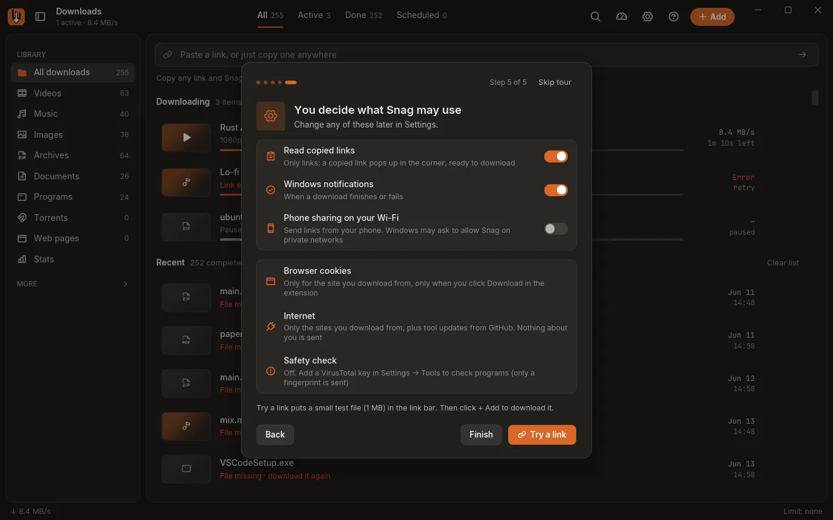Click the Documents page icon in sidebar
Screen dimensions: 833x520
click(22, 176)
